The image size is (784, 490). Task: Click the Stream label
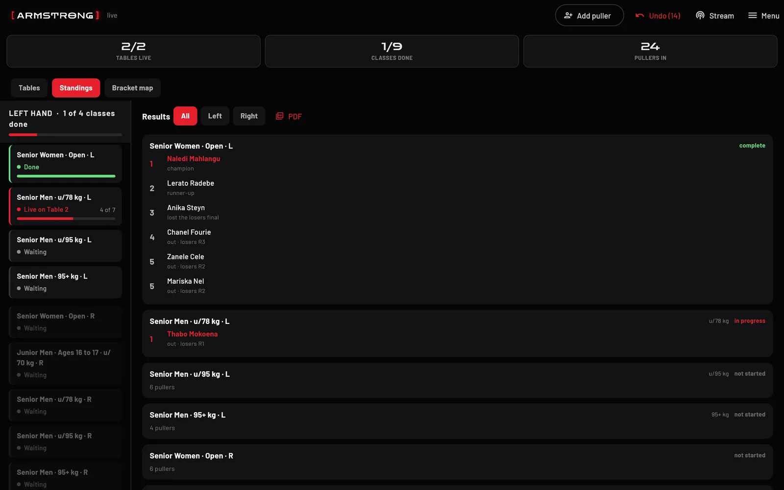(x=722, y=16)
